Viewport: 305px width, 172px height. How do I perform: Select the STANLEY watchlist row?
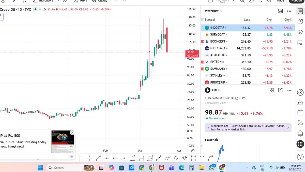tap(248, 76)
